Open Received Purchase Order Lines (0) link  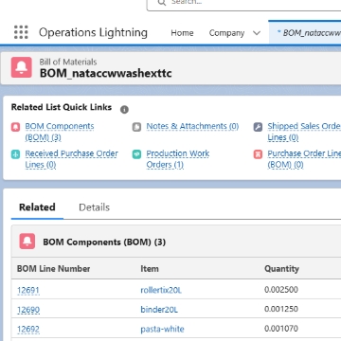[72, 159]
